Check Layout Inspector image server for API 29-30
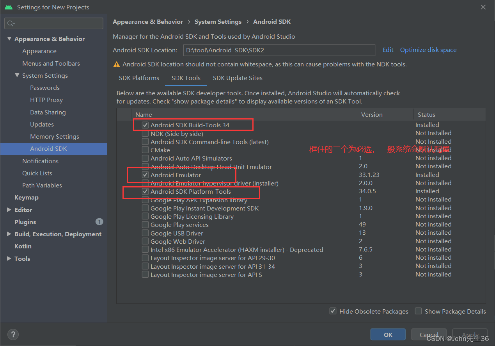 145,258
